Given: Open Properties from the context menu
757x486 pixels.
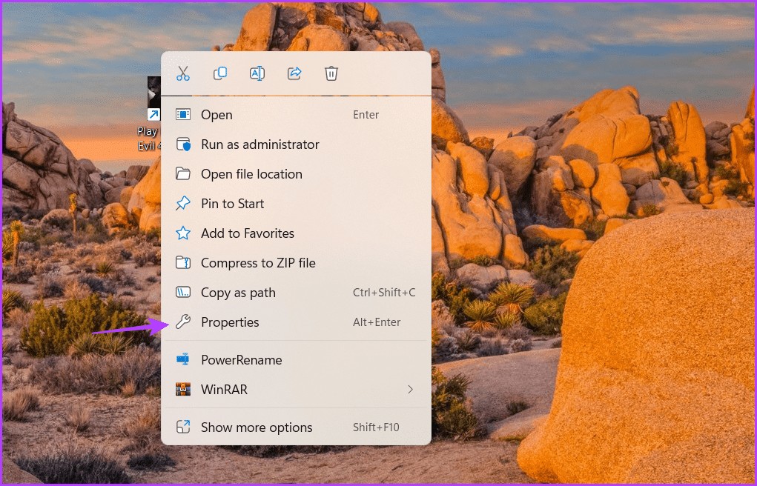Looking at the screenshot, I should 296,322.
